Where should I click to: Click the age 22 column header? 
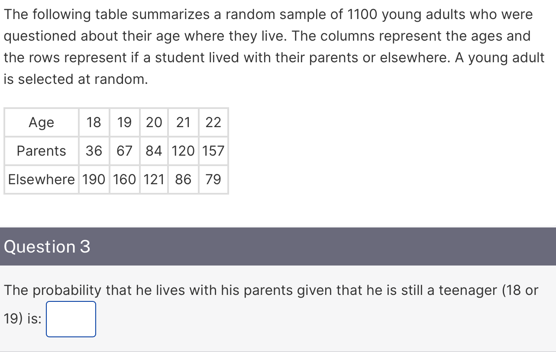(x=213, y=122)
